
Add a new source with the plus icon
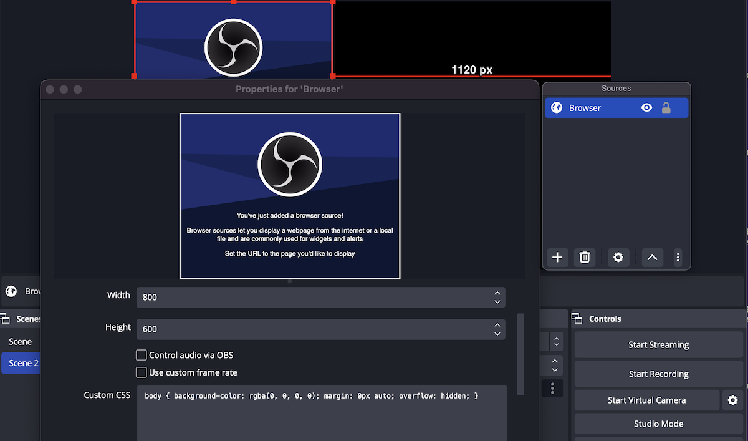click(x=557, y=257)
